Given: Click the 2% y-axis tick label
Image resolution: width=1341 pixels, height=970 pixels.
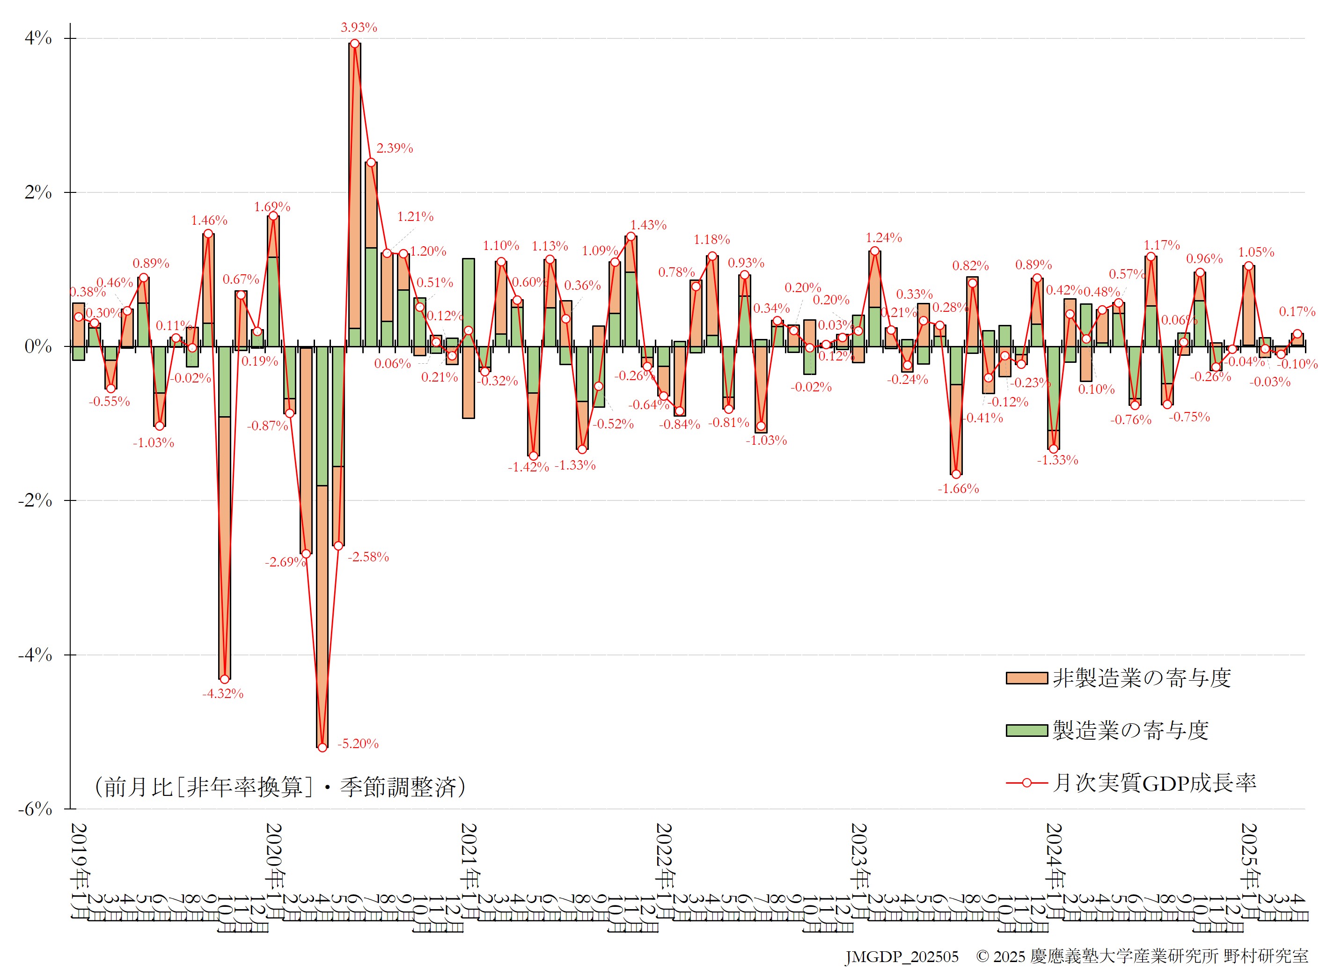Looking at the screenshot, I should (38, 192).
